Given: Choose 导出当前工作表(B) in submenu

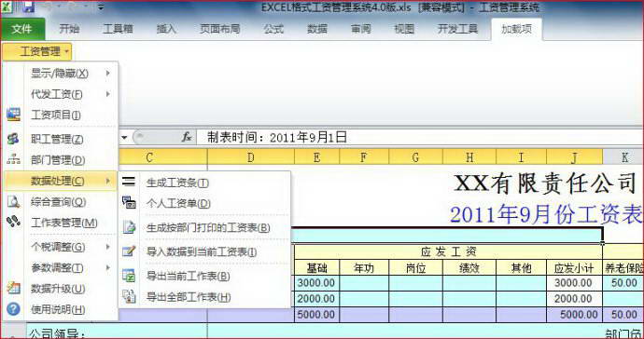Looking at the screenshot, I should tap(204, 276).
